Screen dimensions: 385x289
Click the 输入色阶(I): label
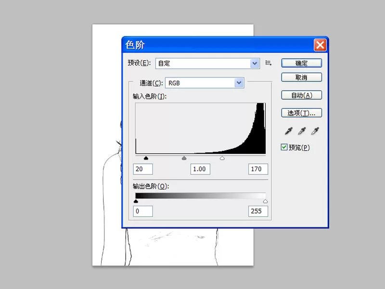pos(150,96)
